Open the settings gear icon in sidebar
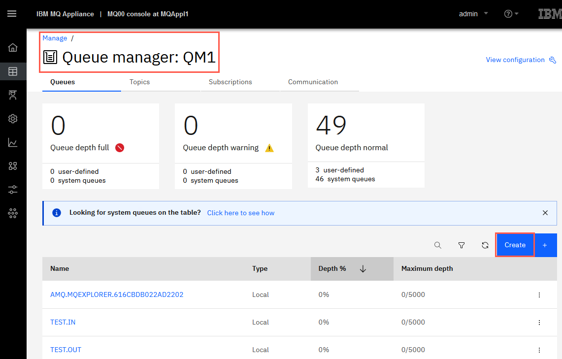The image size is (562, 359). click(x=13, y=119)
